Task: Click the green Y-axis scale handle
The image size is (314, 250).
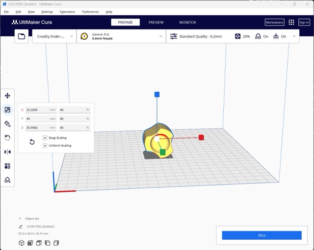Action: pos(162,152)
